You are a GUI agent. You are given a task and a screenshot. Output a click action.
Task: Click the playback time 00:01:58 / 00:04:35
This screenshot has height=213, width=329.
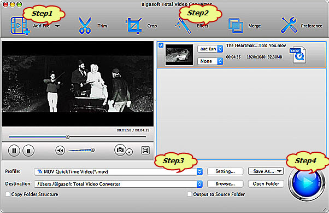(x=133, y=130)
